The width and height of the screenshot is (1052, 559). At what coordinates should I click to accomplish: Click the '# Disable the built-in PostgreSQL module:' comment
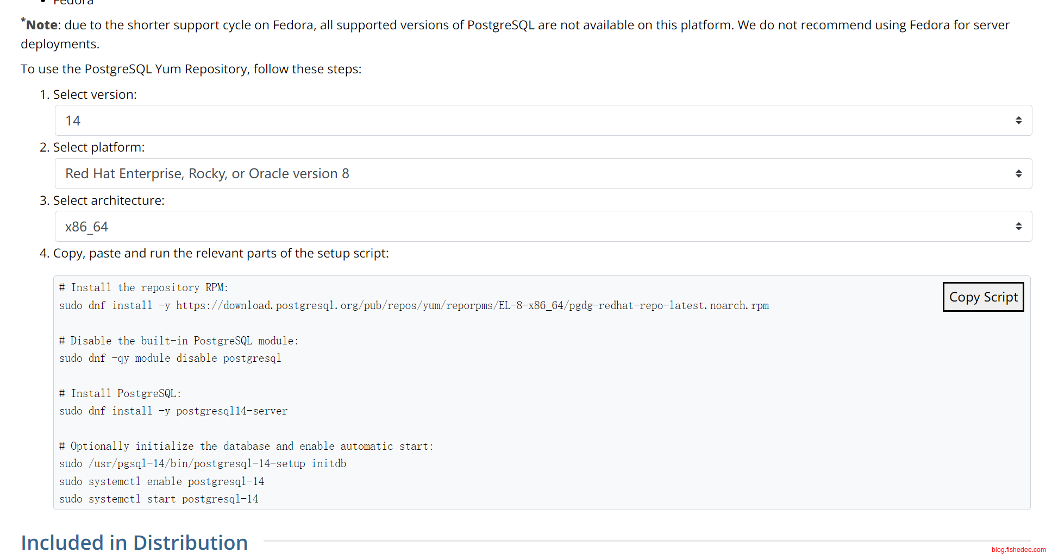[179, 341]
